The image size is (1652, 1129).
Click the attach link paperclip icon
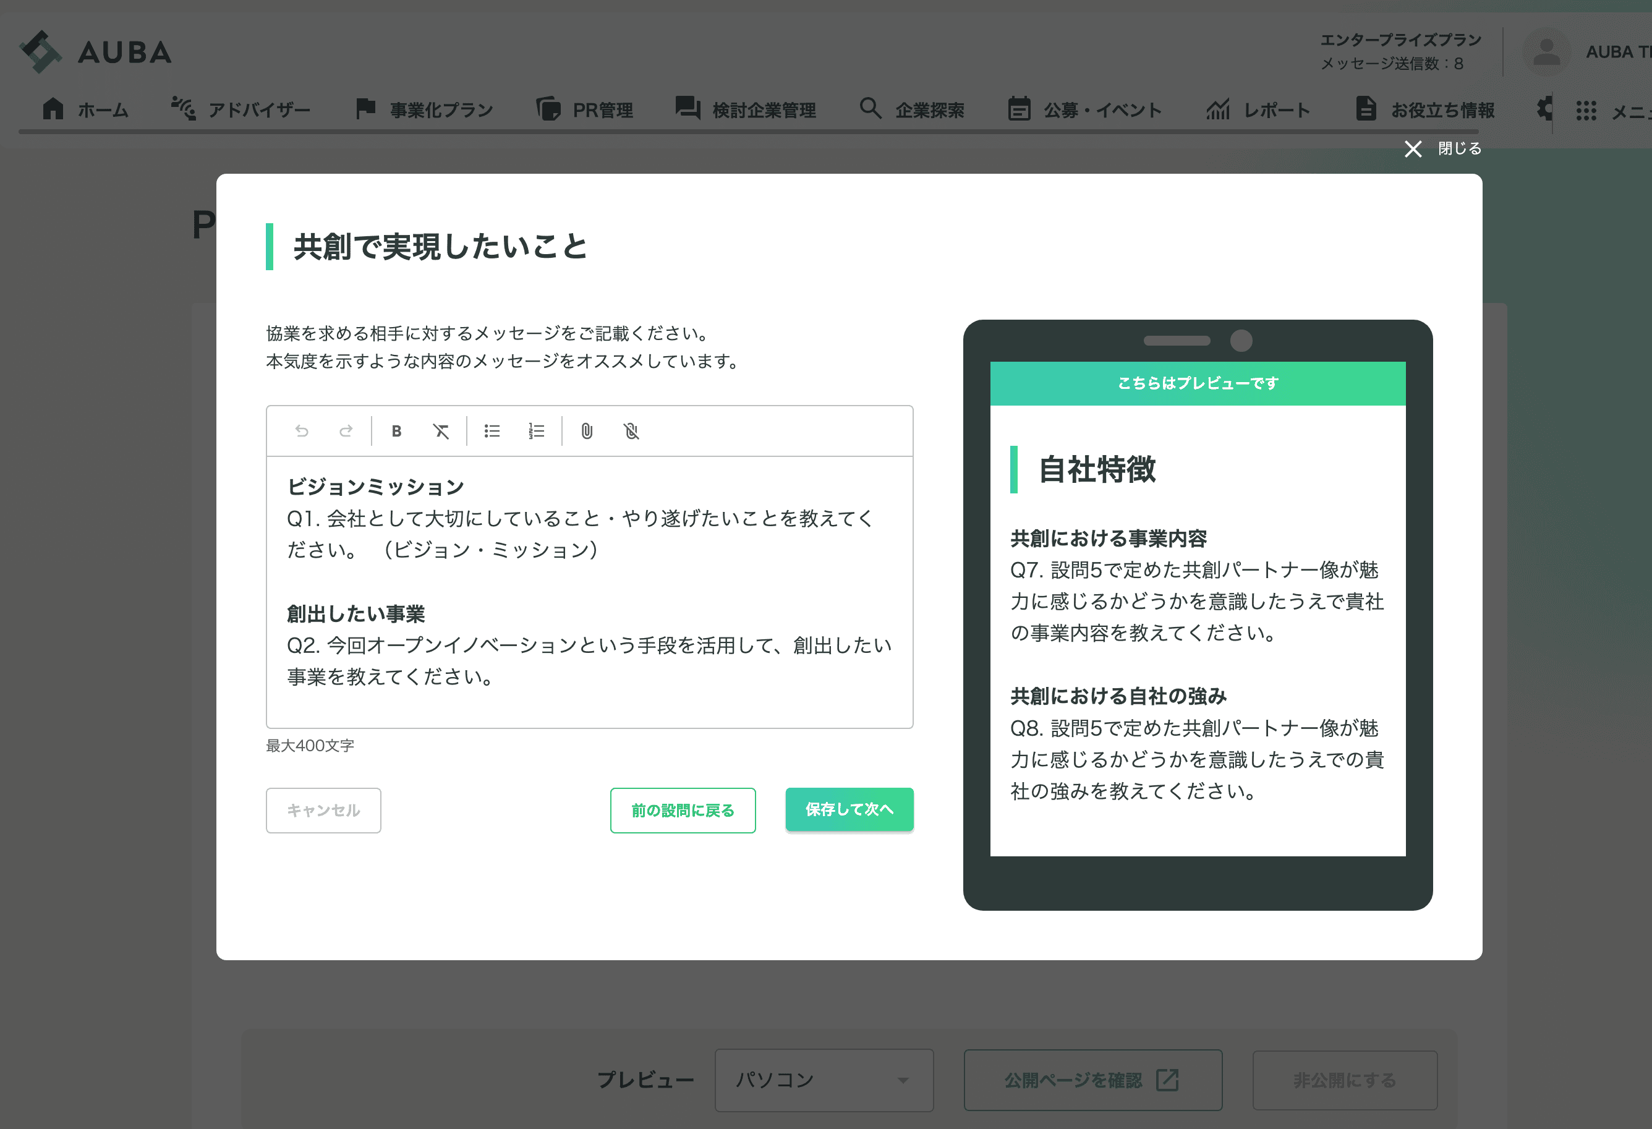tap(587, 431)
